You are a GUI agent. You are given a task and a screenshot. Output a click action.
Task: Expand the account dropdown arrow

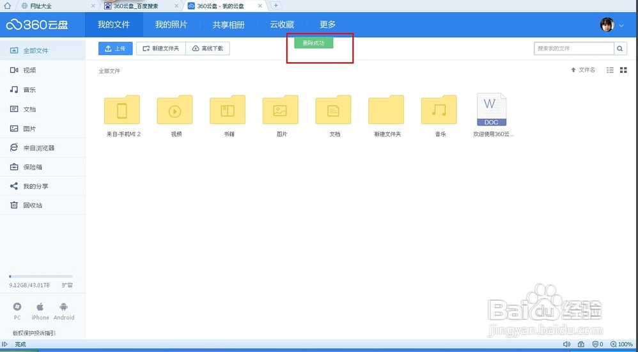tap(621, 25)
